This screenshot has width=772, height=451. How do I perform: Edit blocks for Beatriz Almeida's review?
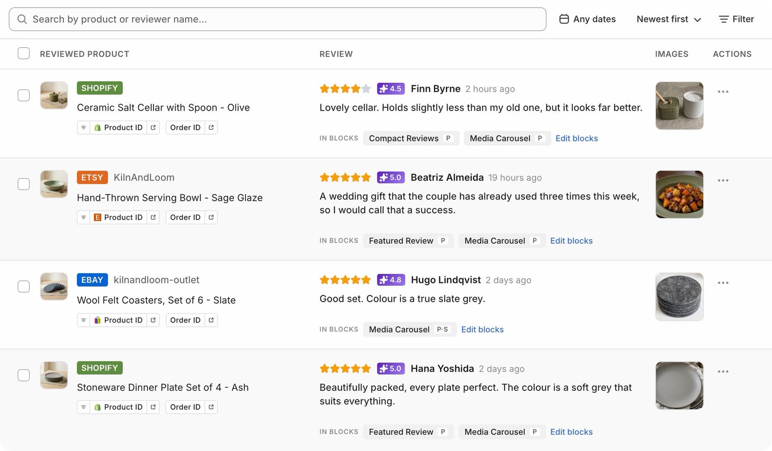(x=571, y=241)
